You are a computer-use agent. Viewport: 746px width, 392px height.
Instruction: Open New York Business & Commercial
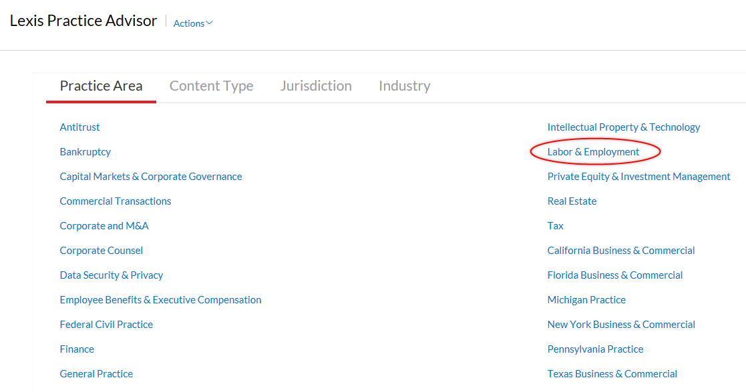621,325
